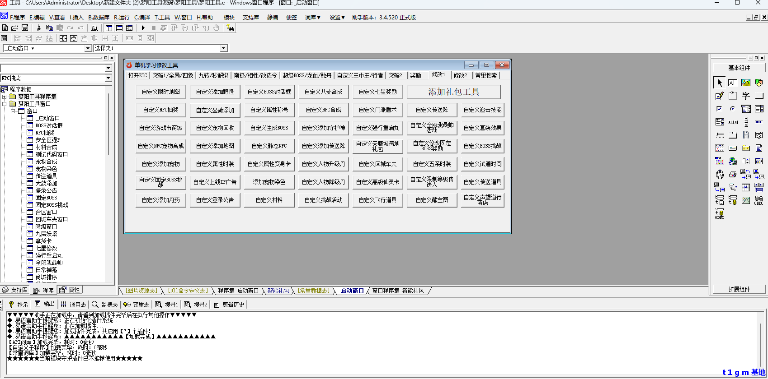768x379 pixels.
Task: Click the 基本组件 header button
Action: [x=739, y=68]
